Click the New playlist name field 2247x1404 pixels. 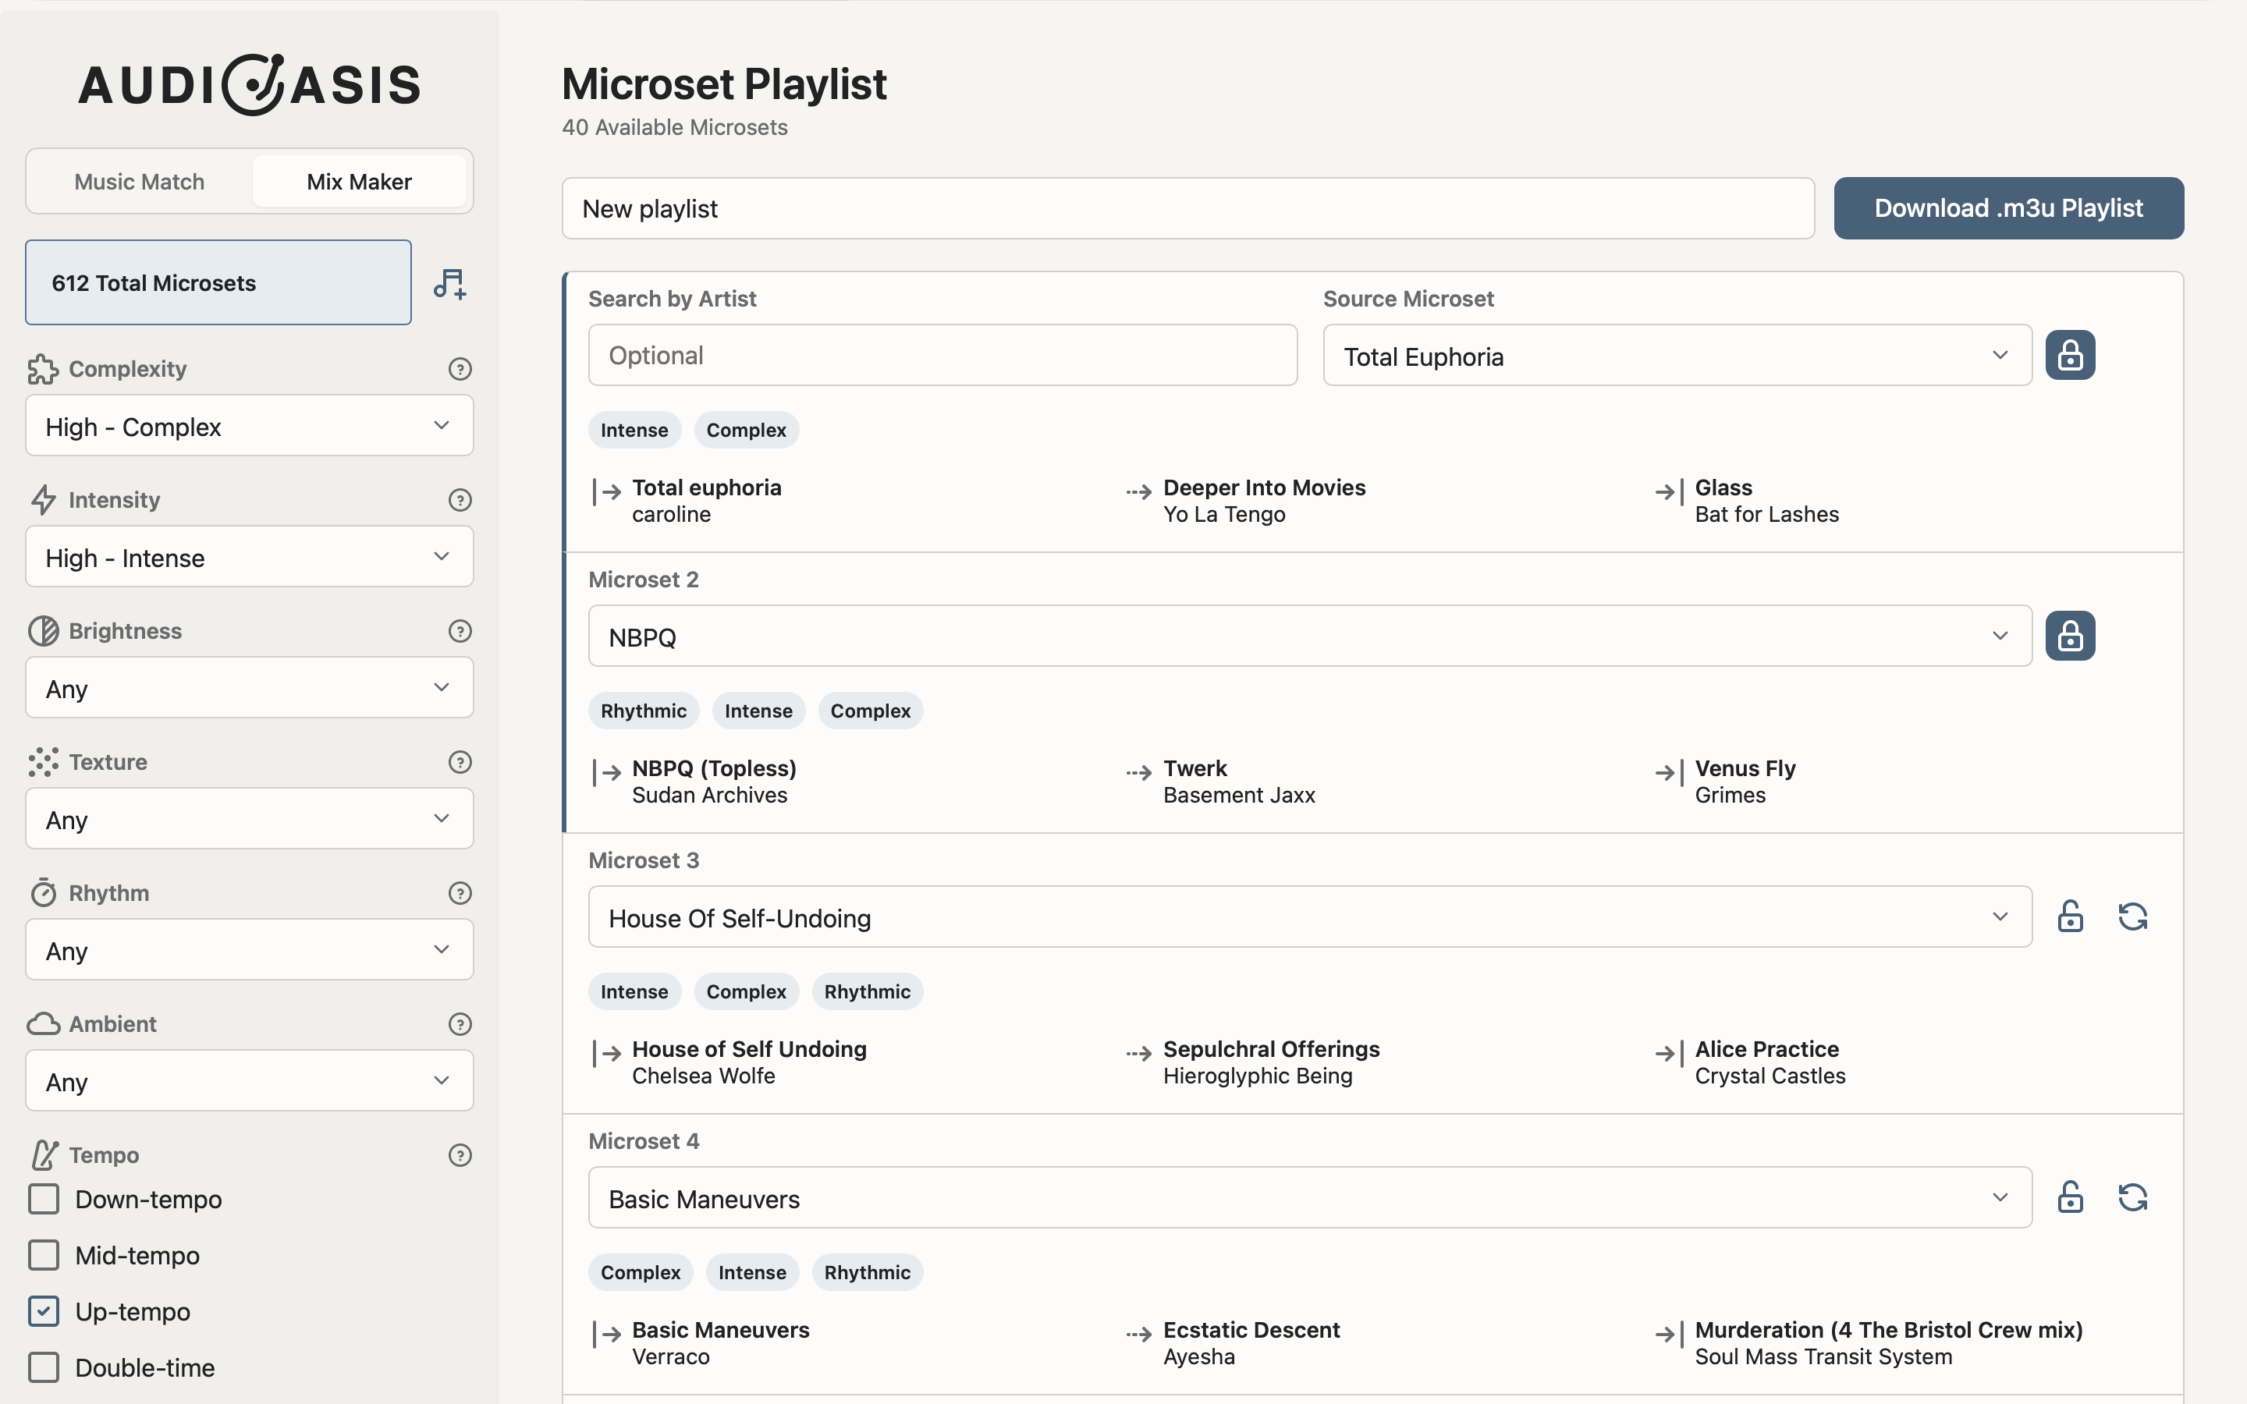click(x=1187, y=208)
